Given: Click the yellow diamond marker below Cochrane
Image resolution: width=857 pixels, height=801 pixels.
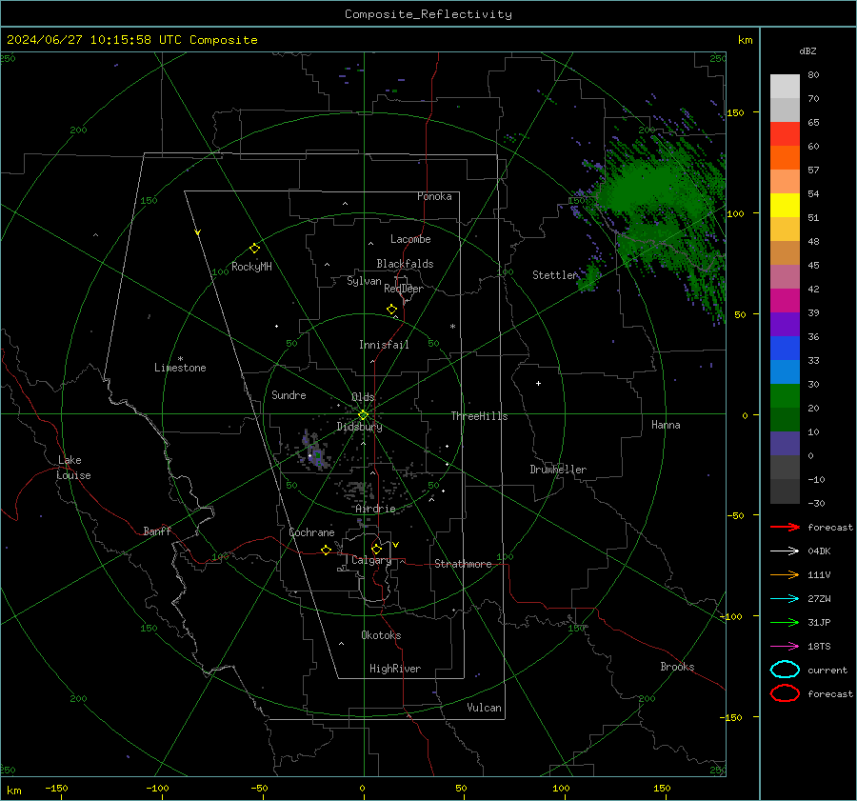Looking at the screenshot, I should click(327, 550).
